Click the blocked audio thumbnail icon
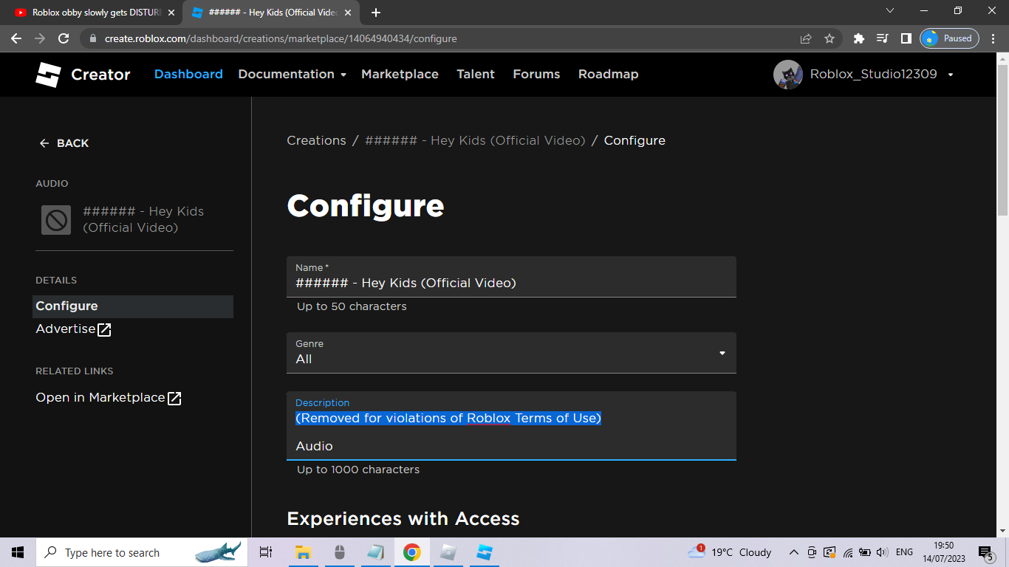The height and width of the screenshot is (567, 1009). [56, 220]
